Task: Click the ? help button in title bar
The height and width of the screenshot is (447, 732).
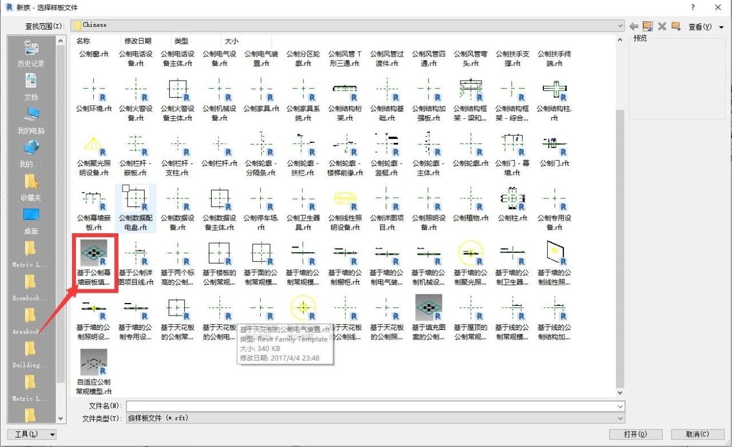Action: [x=693, y=7]
